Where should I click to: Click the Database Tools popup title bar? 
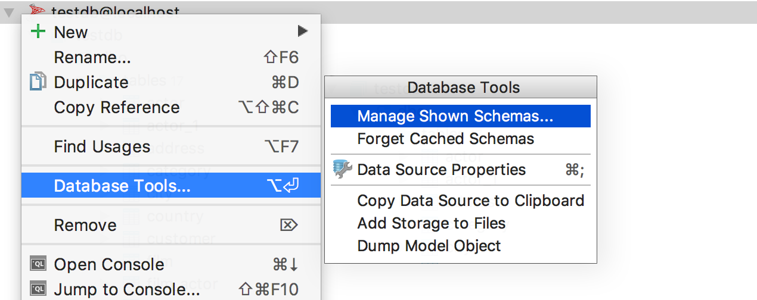tap(461, 87)
